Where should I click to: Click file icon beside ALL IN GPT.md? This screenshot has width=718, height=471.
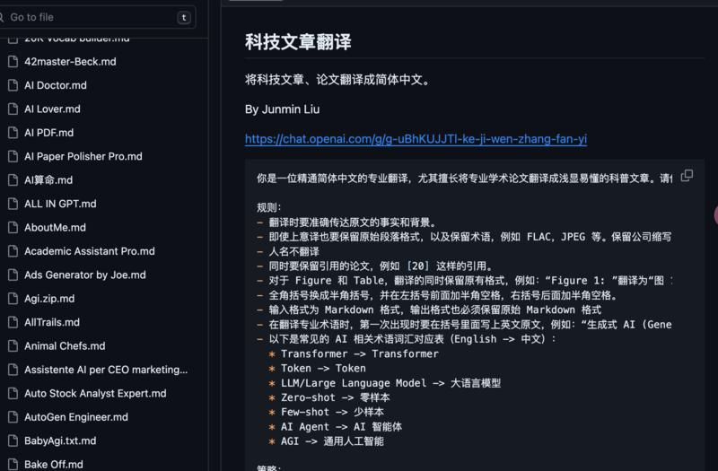[13, 205]
